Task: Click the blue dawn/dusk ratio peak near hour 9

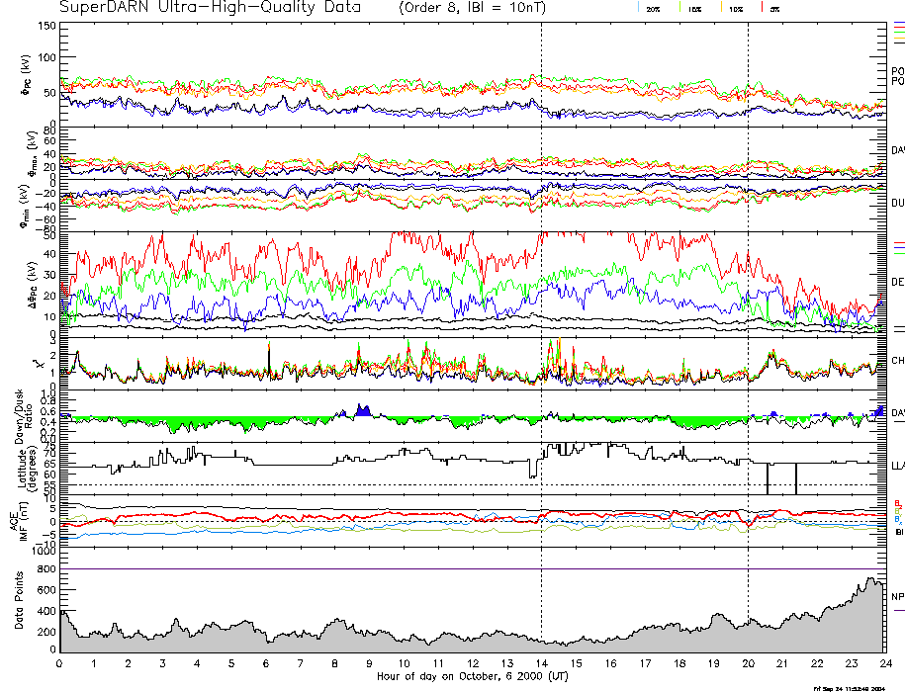Action: 363,410
